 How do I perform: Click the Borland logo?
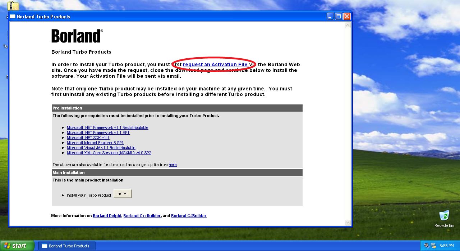[77, 36]
